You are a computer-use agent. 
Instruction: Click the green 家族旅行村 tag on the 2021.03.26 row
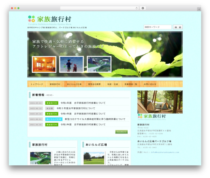(x=52, y=125)
